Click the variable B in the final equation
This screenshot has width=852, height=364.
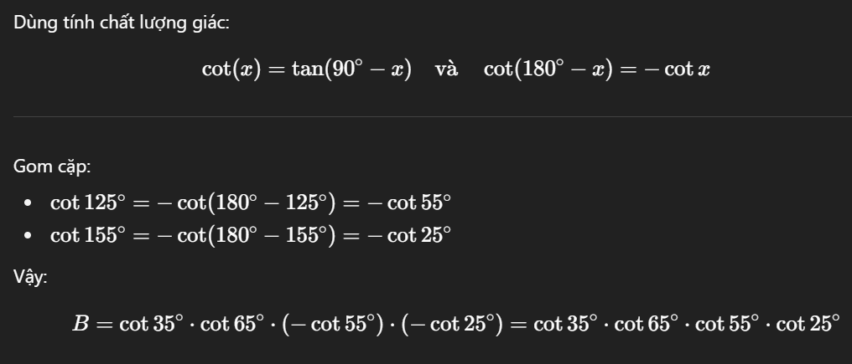click(81, 324)
